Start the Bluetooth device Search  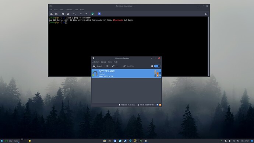tap(97, 66)
